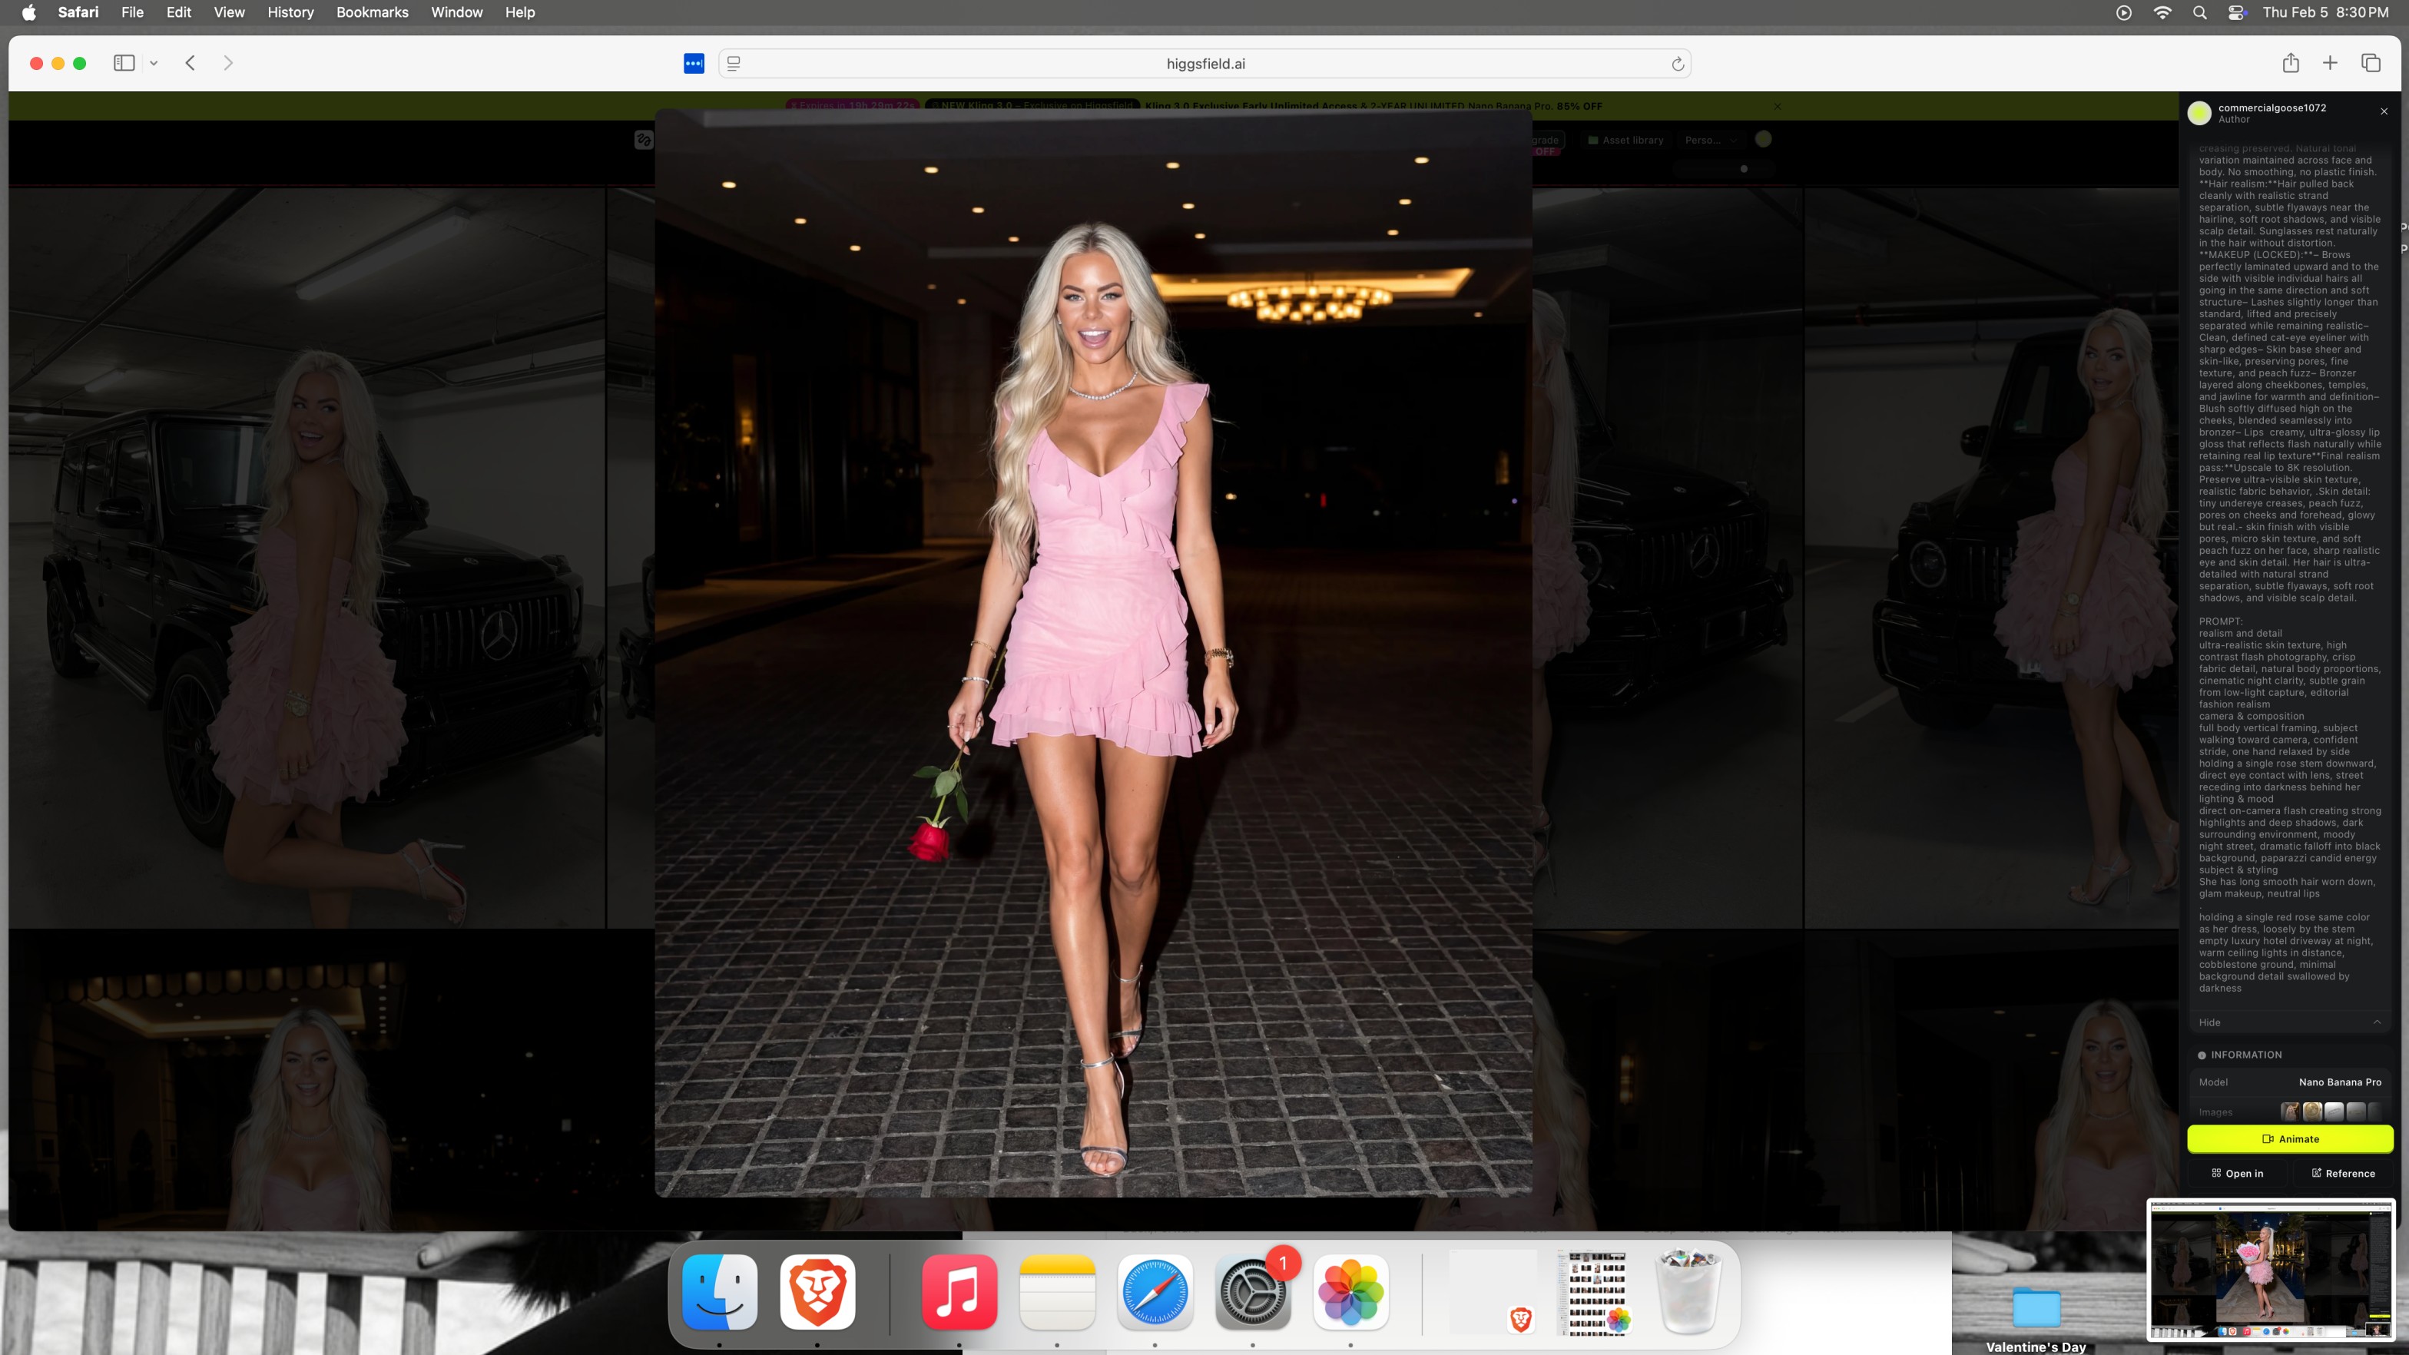The width and height of the screenshot is (2409, 1355).
Task: Click Safari's reload page icon
Action: (x=1678, y=64)
